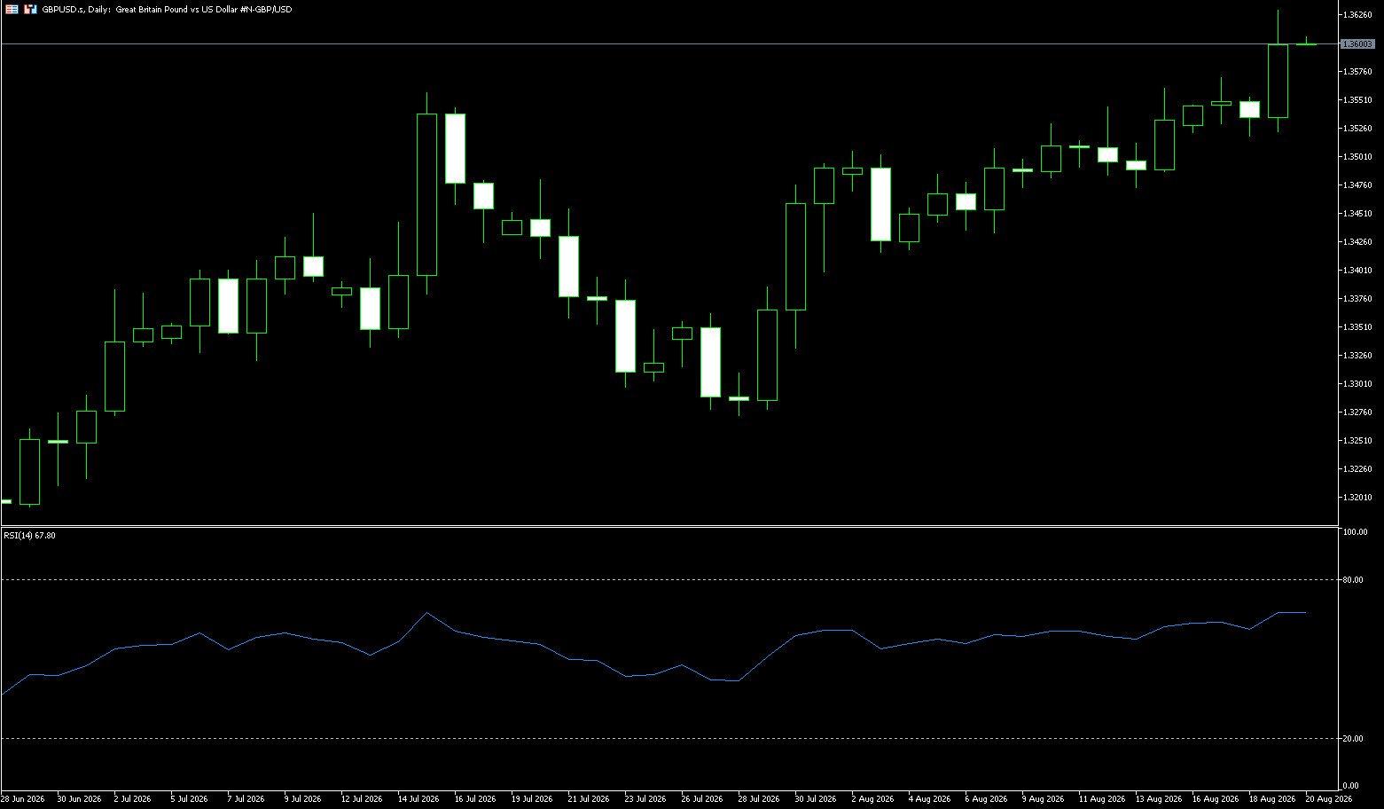This screenshot has width=1384, height=809.
Task: Click the 4 Aug 2026 date label
Action: click(929, 799)
